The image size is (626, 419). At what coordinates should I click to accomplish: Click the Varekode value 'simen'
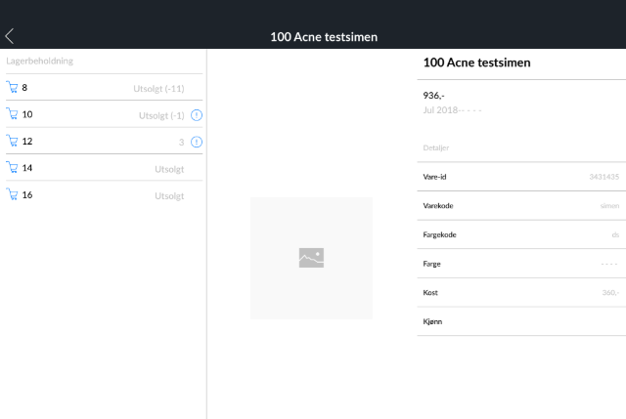[609, 206]
